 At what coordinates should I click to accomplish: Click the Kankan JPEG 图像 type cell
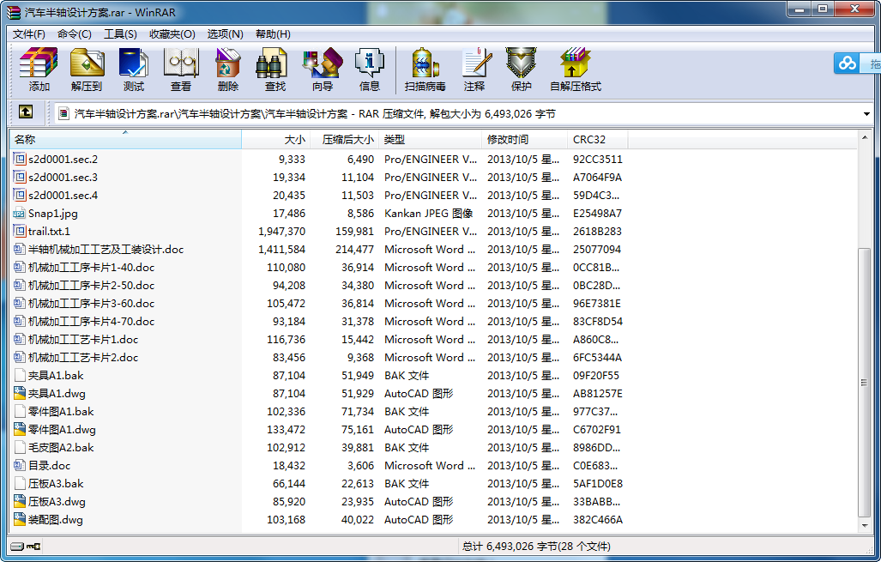click(x=428, y=213)
